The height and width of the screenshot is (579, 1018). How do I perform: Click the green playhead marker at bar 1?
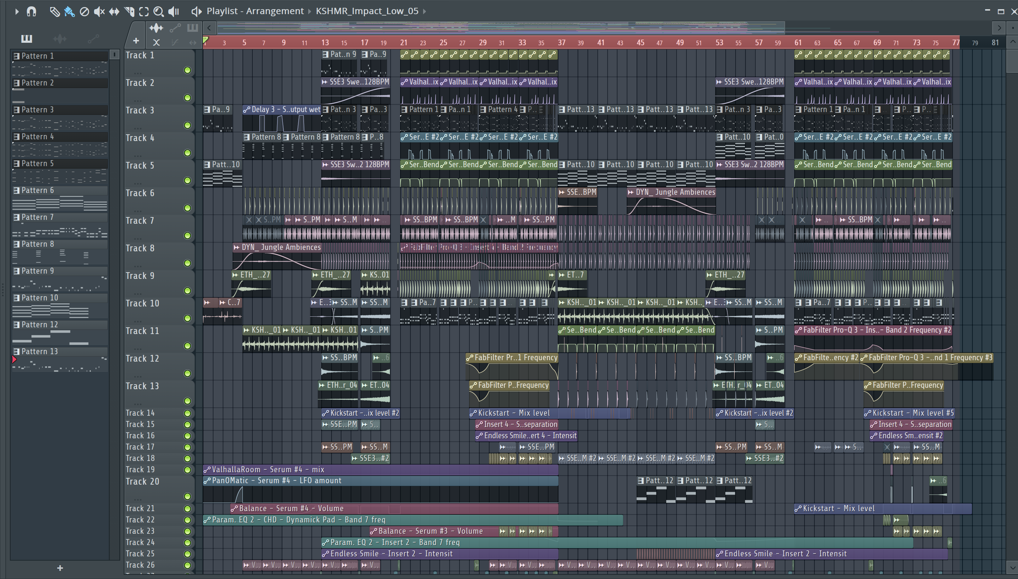pyautogui.click(x=206, y=40)
